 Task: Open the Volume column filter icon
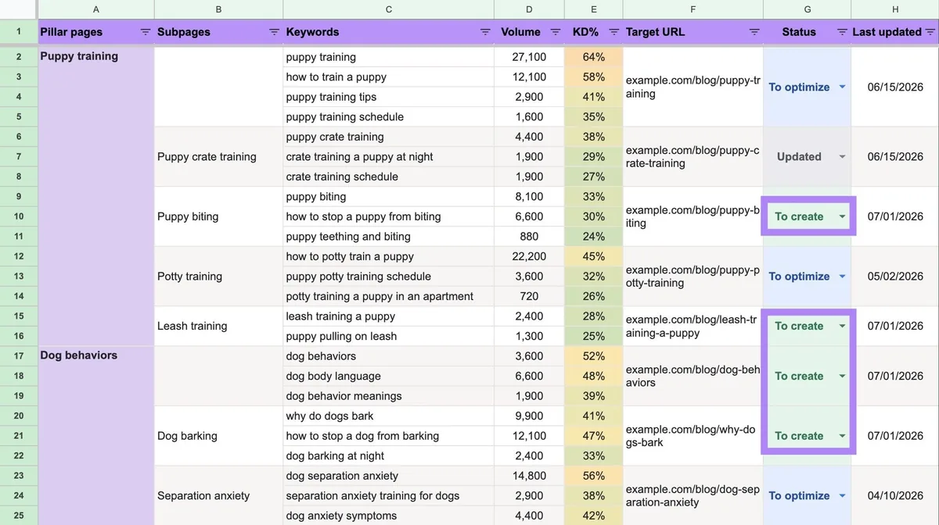pos(555,32)
